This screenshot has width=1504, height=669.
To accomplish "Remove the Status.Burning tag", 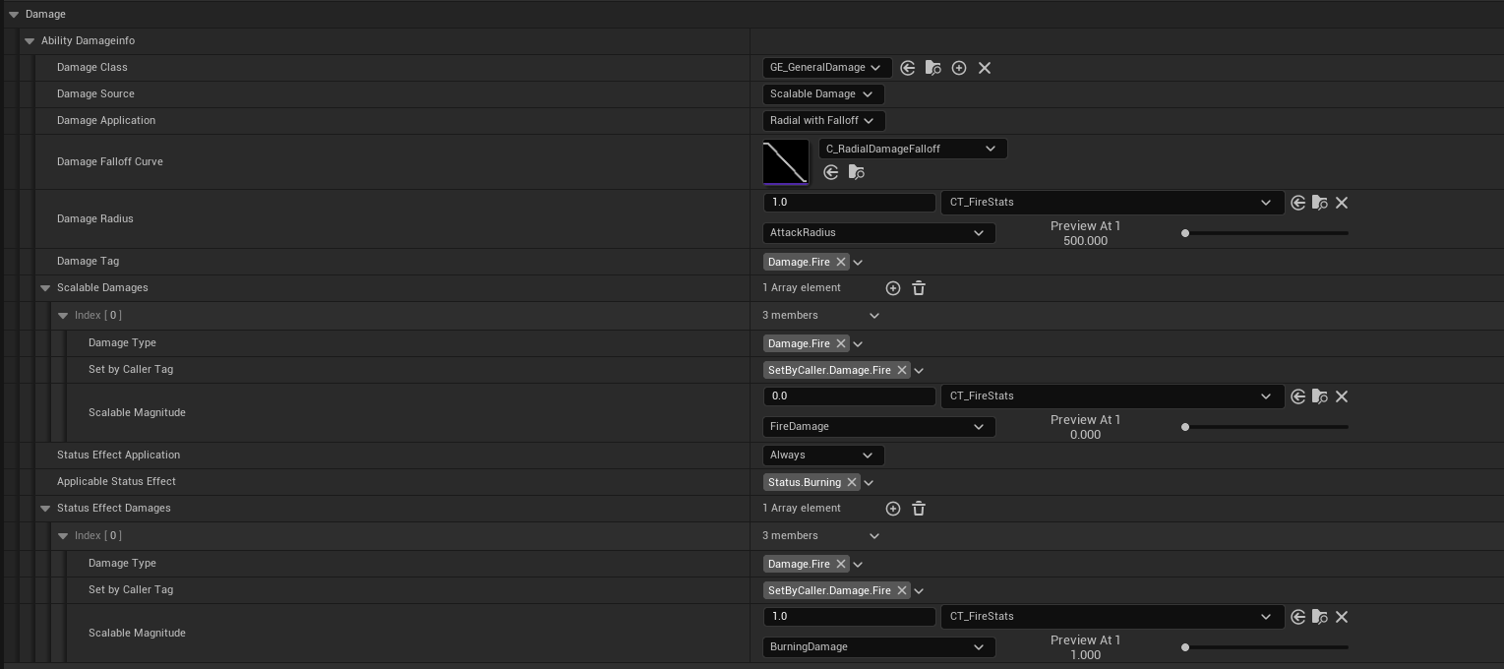I will click(852, 482).
